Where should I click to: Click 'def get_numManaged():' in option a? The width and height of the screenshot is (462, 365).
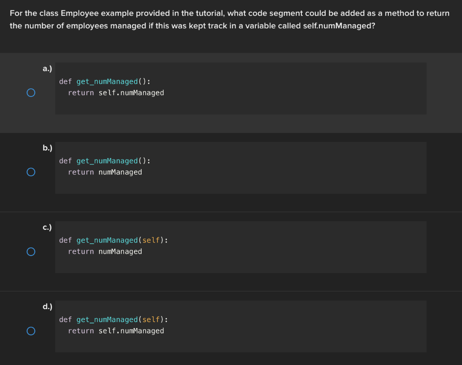point(105,82)
